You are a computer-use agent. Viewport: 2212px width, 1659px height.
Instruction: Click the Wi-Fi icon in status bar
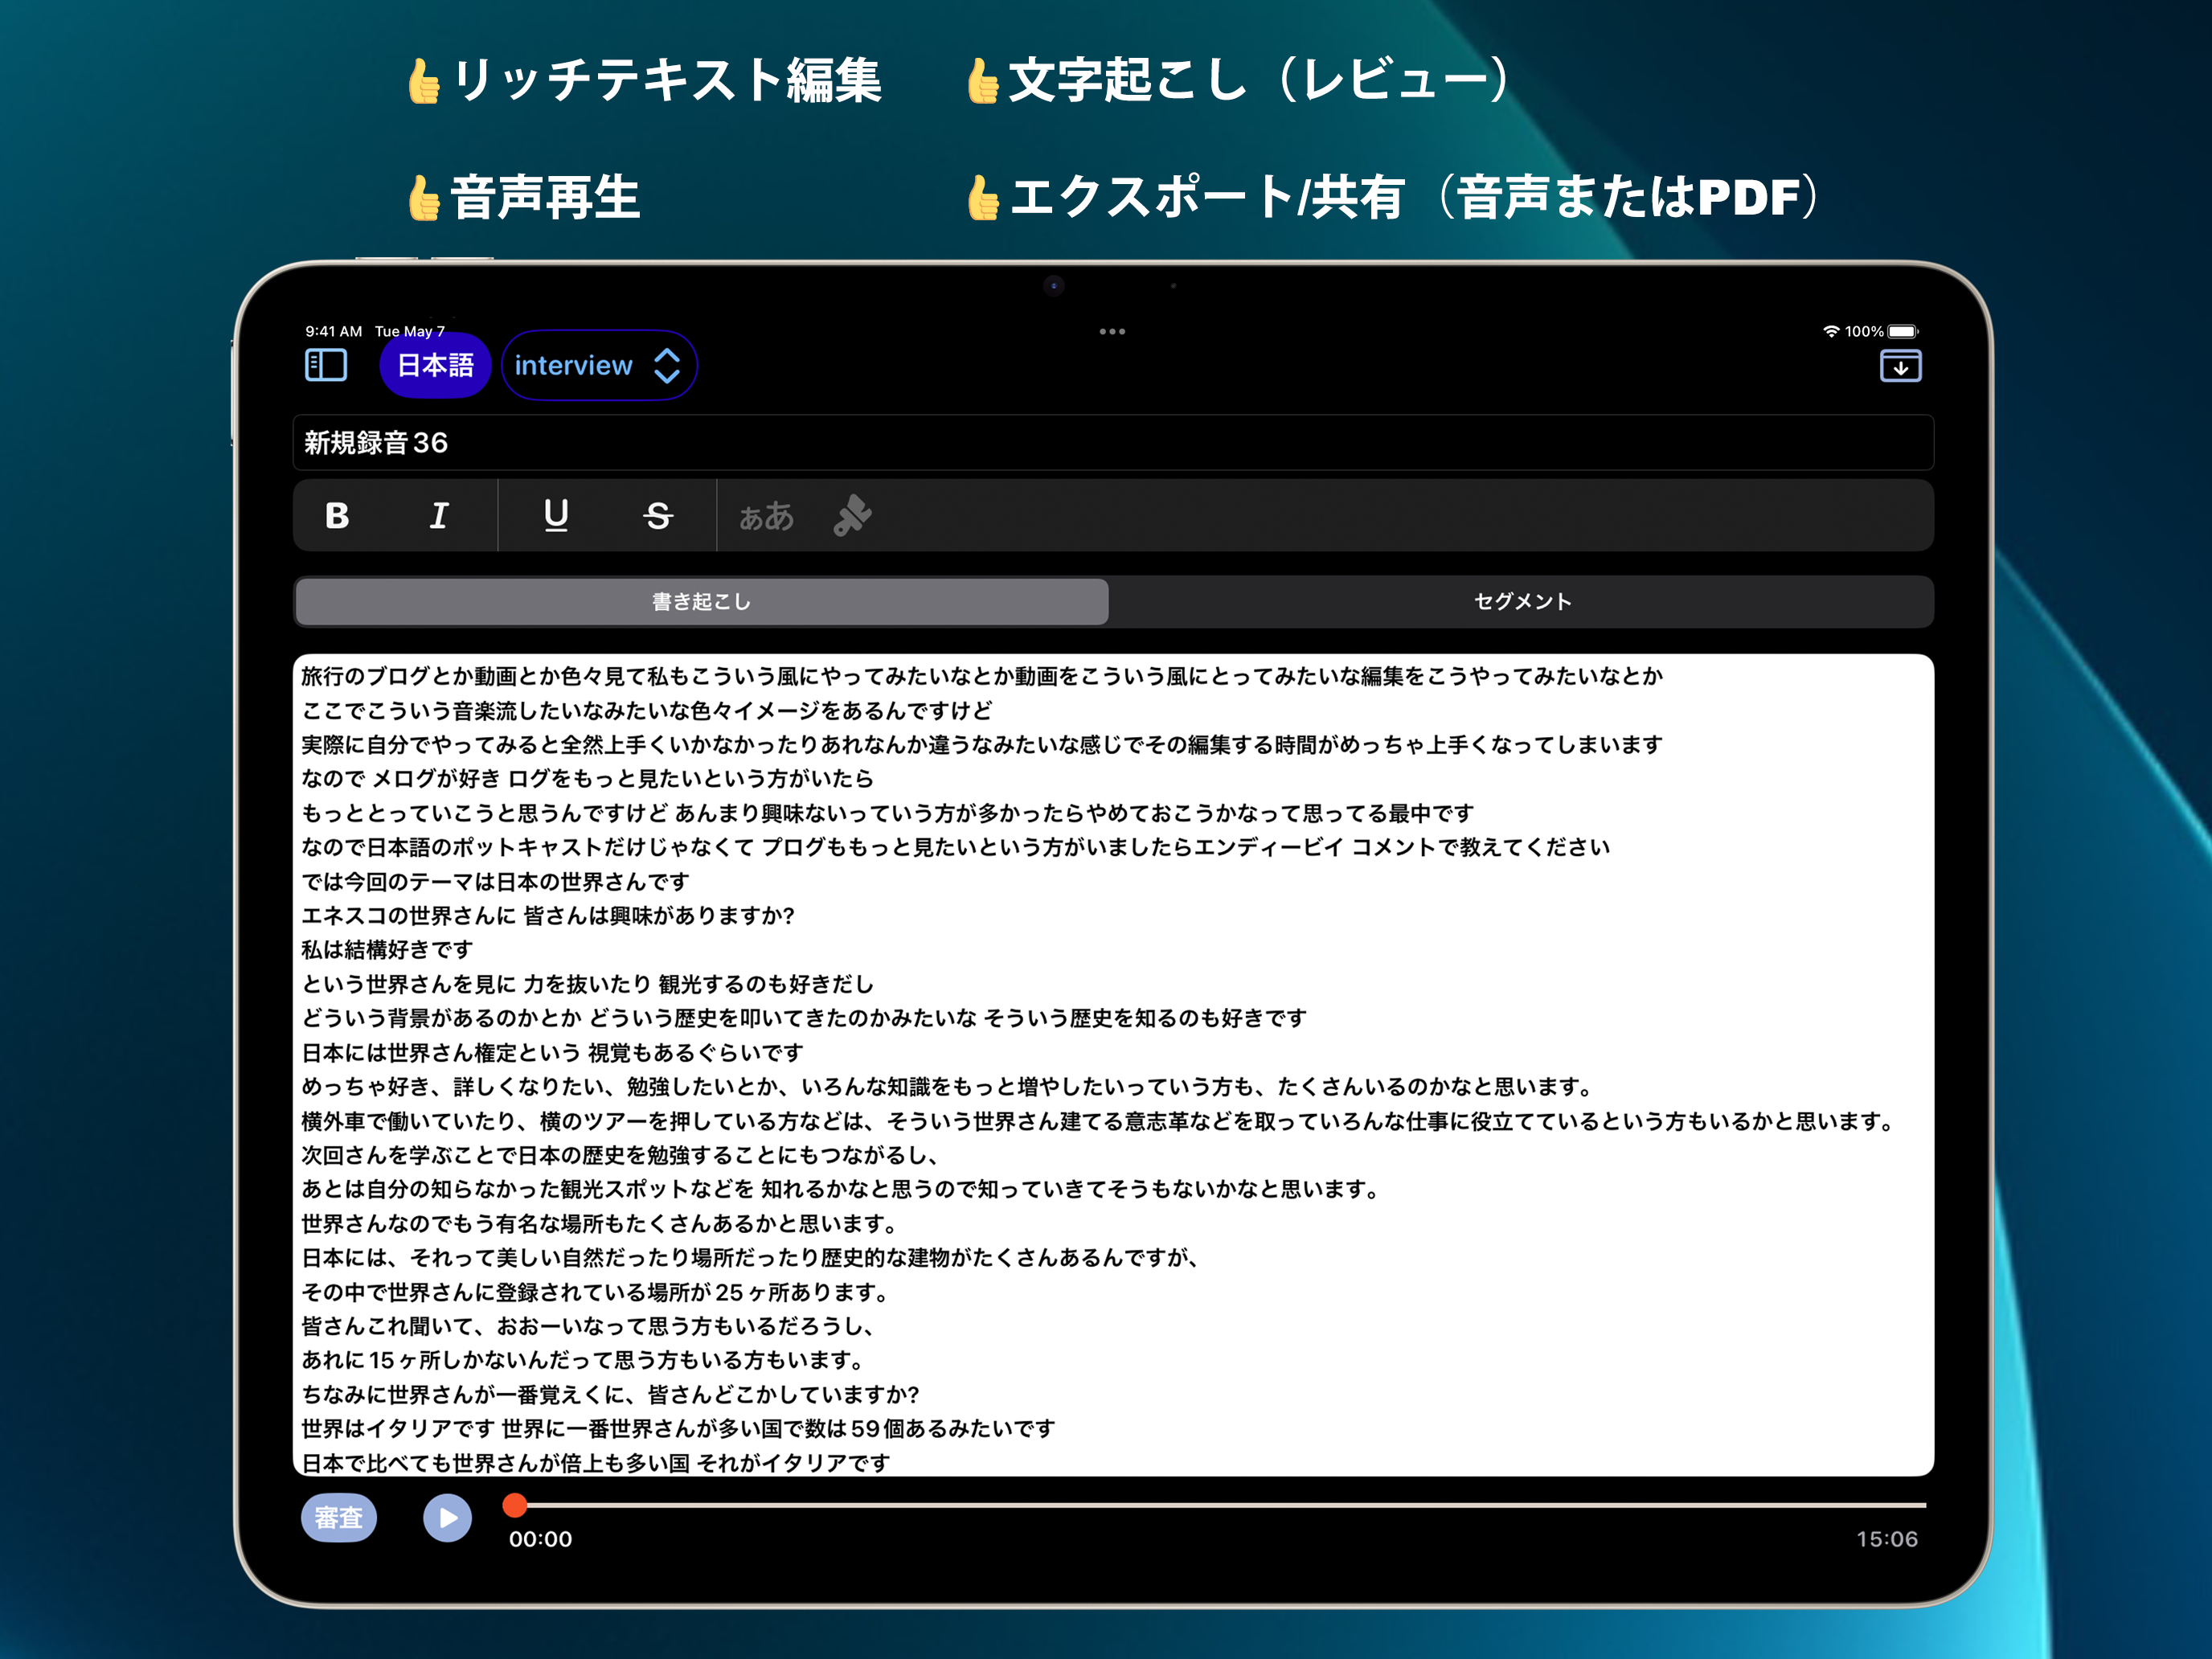click(1831, 331)
